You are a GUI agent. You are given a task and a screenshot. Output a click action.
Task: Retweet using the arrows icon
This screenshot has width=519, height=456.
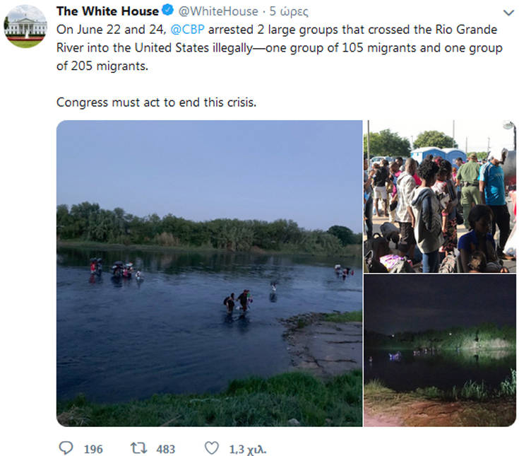point(138,448)
